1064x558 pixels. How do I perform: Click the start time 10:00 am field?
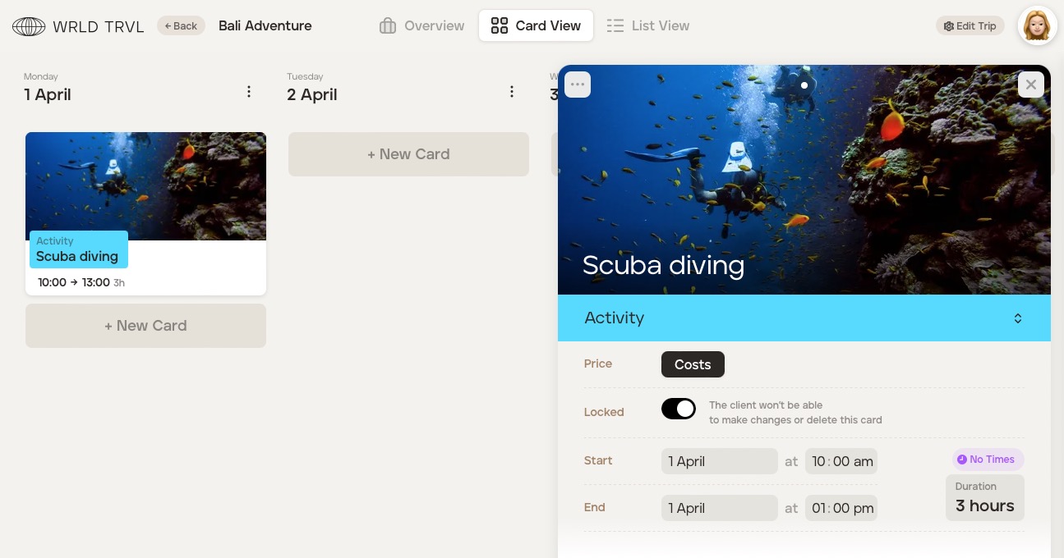[841, 461]
